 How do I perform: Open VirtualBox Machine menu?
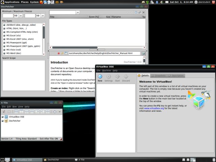click(106, 71)
